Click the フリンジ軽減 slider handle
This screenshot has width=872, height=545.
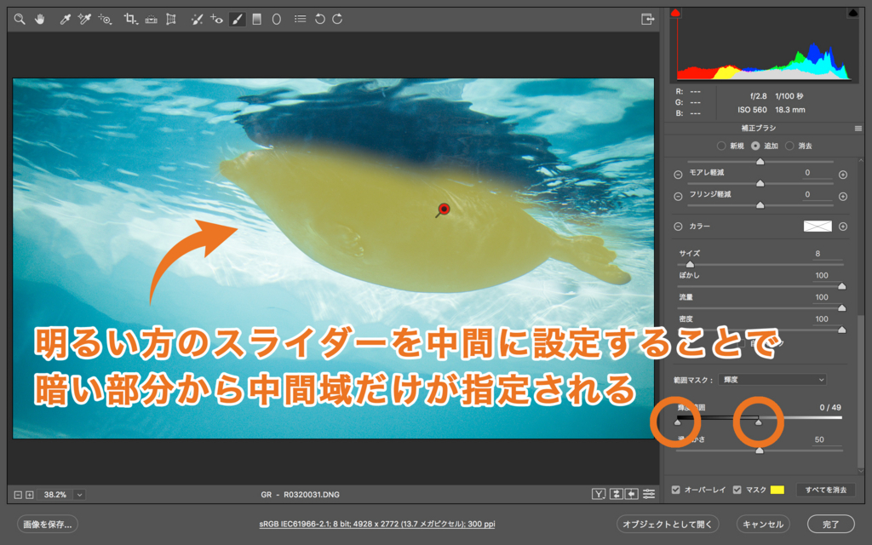point(760,204)
